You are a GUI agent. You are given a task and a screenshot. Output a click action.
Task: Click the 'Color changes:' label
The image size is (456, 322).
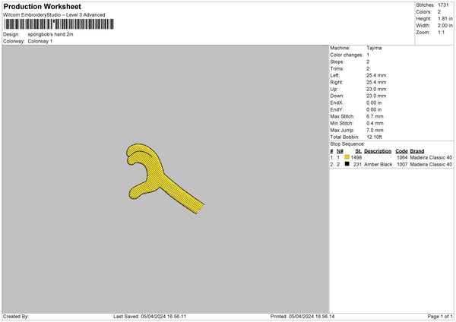pos(347,55)
